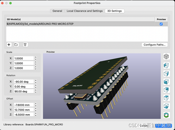Adjust Scale Z spinner stepper

(36, 68)
